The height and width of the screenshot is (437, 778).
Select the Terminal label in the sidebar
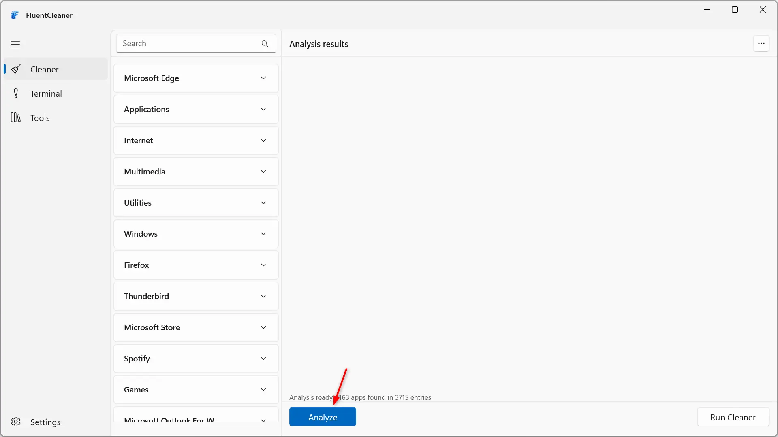[46, 93]
